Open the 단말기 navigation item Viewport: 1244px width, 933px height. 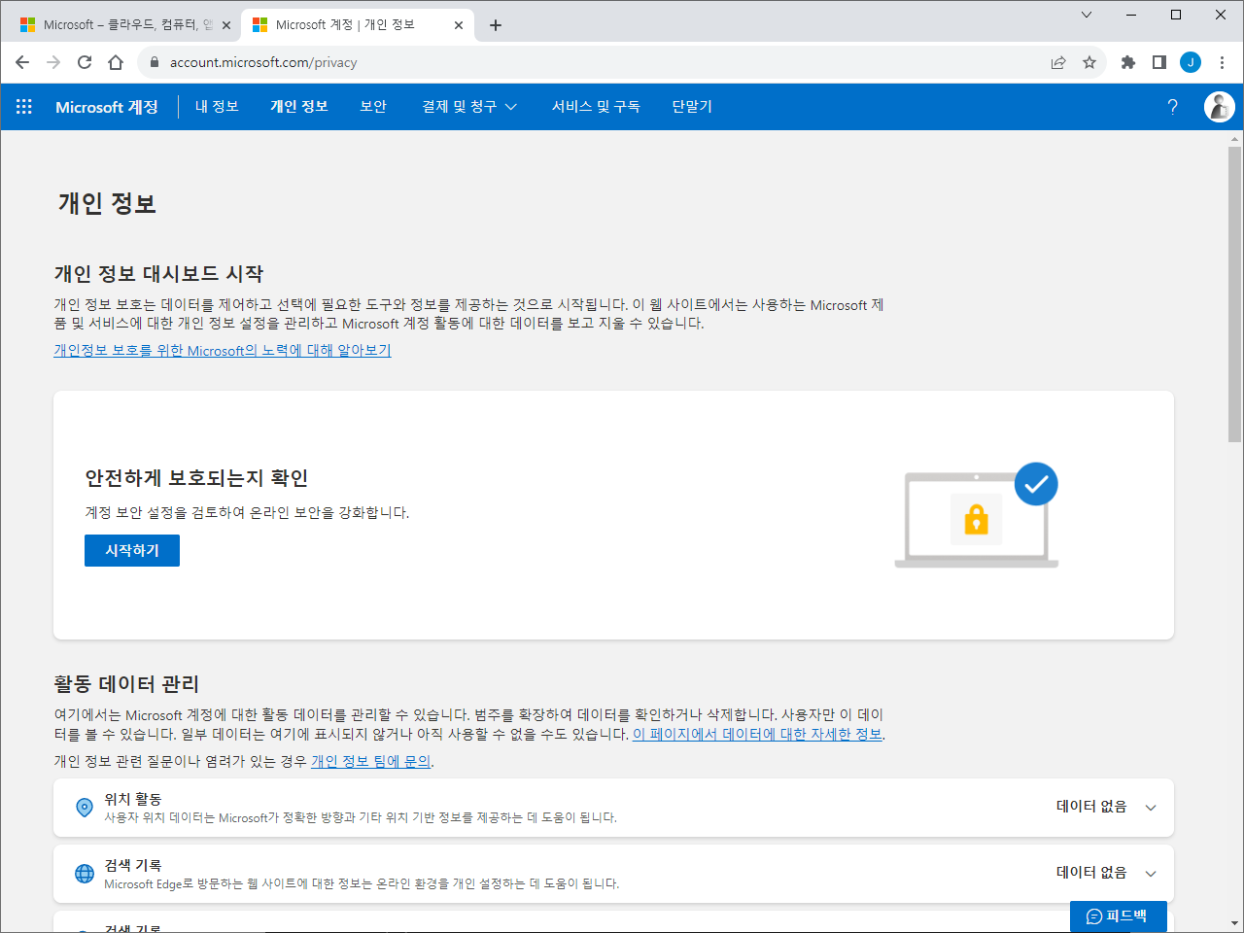(692, 107)
